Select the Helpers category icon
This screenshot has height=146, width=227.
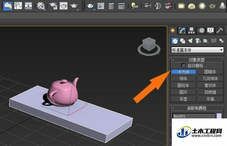[x=206, y=41]
